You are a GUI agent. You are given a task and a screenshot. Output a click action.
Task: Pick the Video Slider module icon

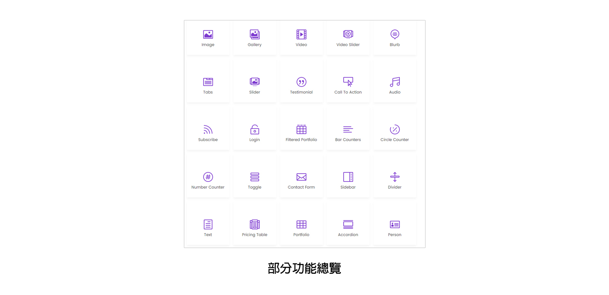[x=348, y=35]
